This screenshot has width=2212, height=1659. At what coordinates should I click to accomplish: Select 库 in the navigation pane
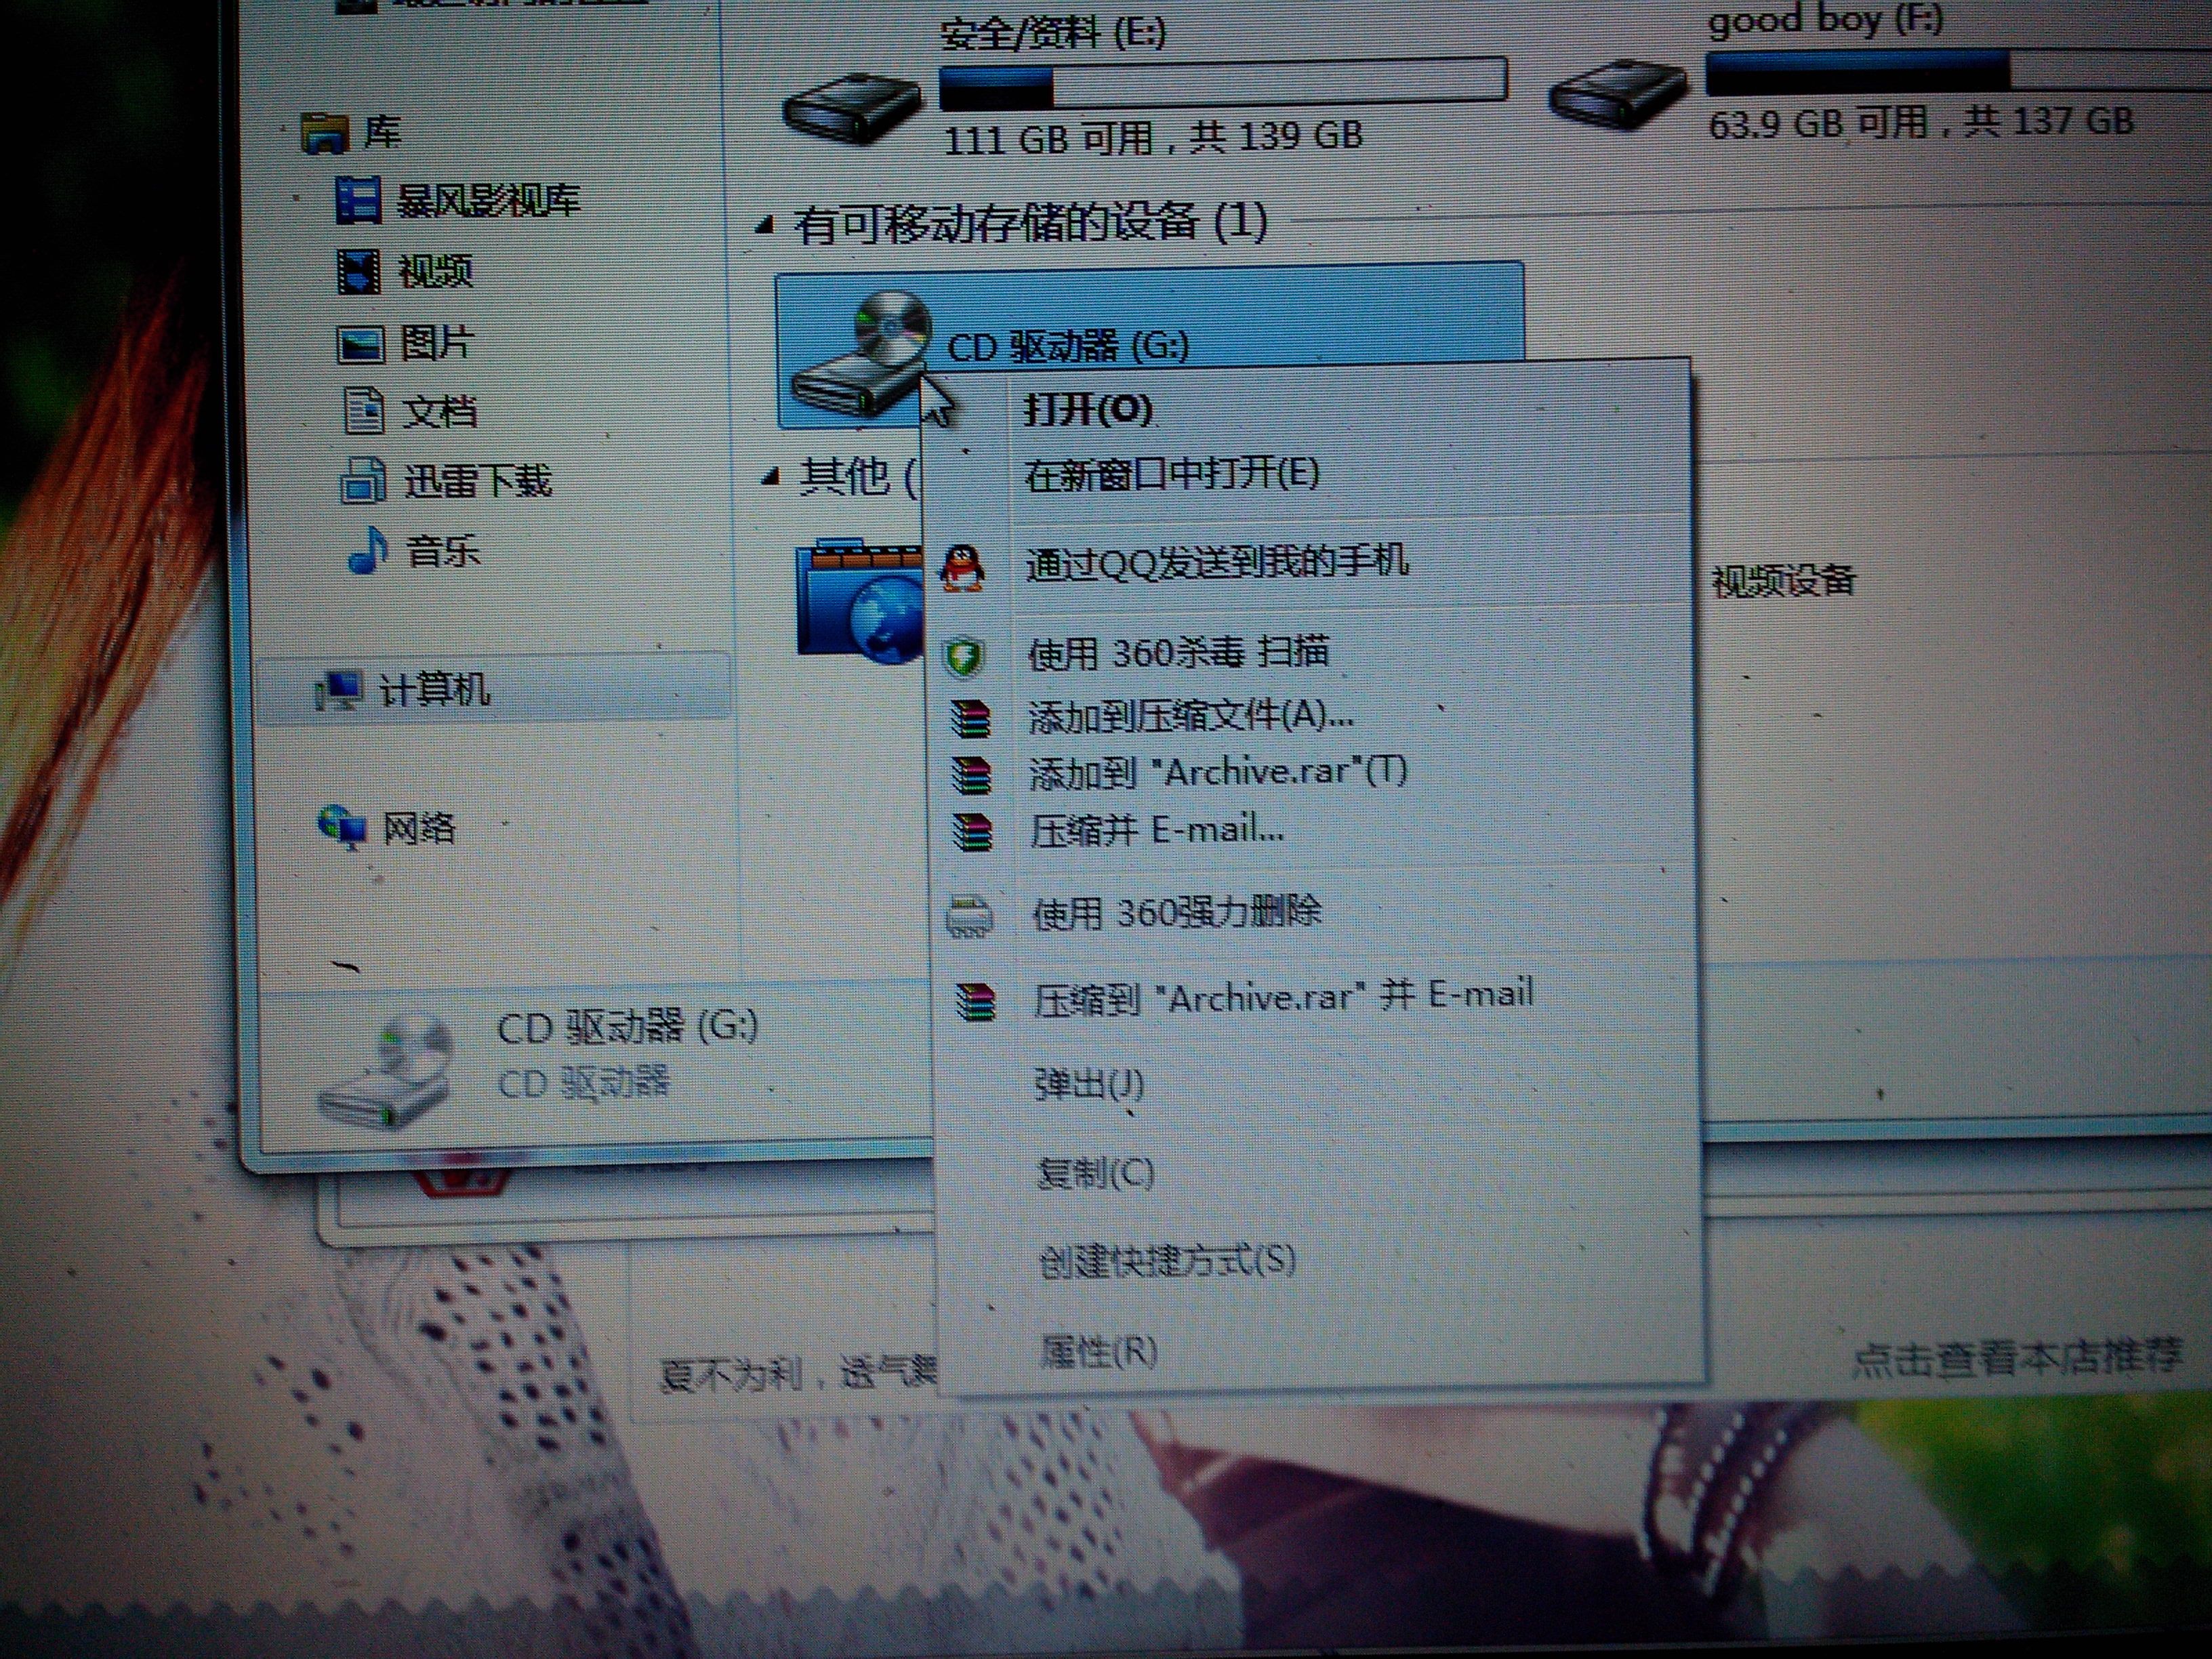382,132
